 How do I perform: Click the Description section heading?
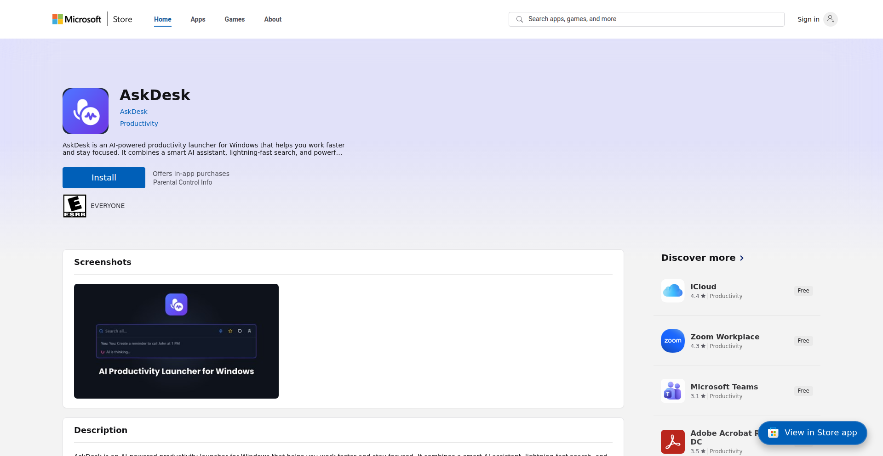point(101,430)
